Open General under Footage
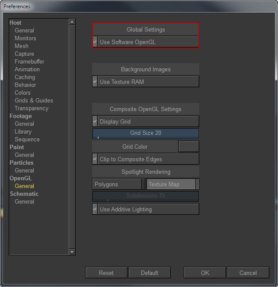The image size is (278, 287). click(24, 124)
